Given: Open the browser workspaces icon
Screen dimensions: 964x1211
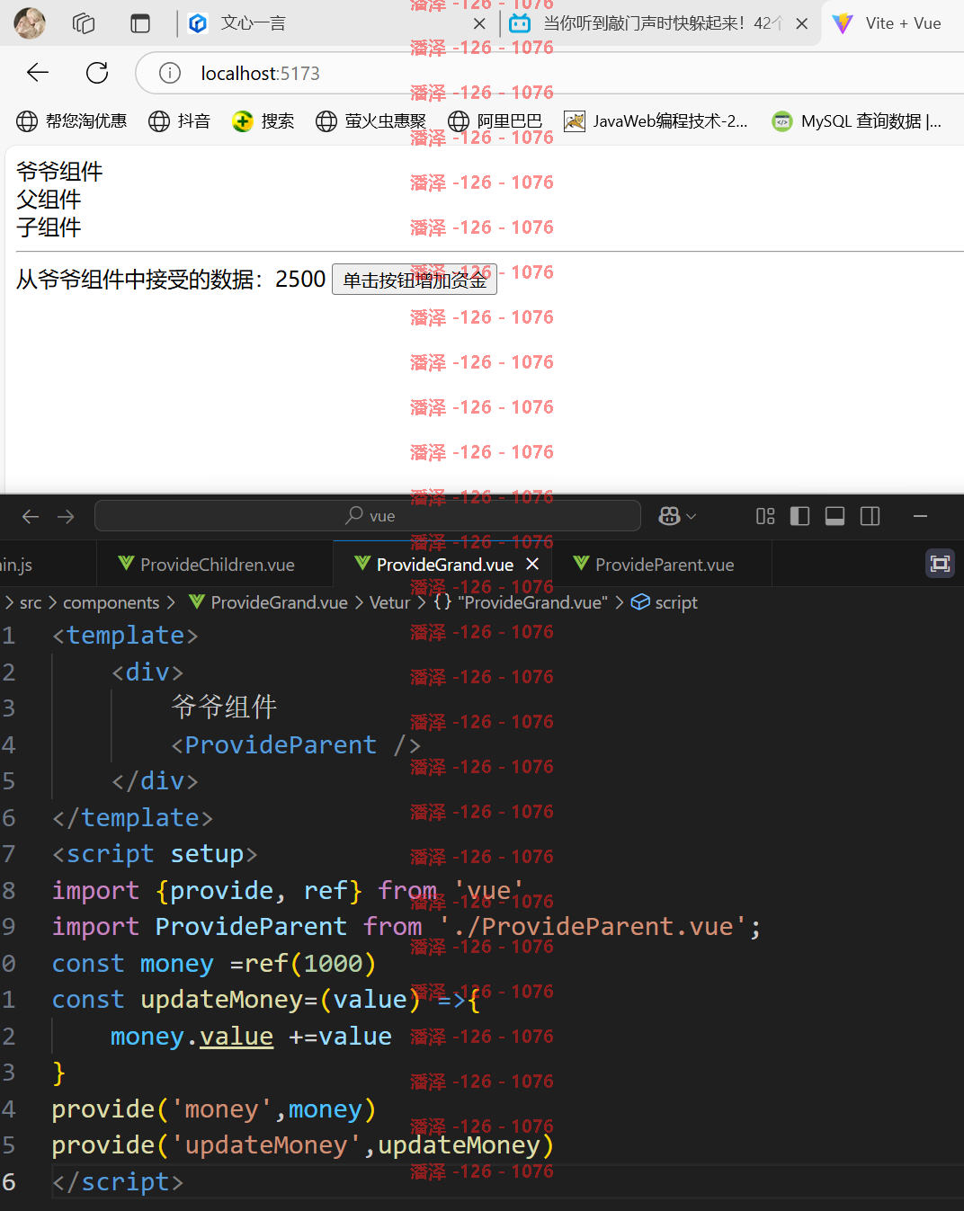Looking at the screenshot, I should click(84, 23).
